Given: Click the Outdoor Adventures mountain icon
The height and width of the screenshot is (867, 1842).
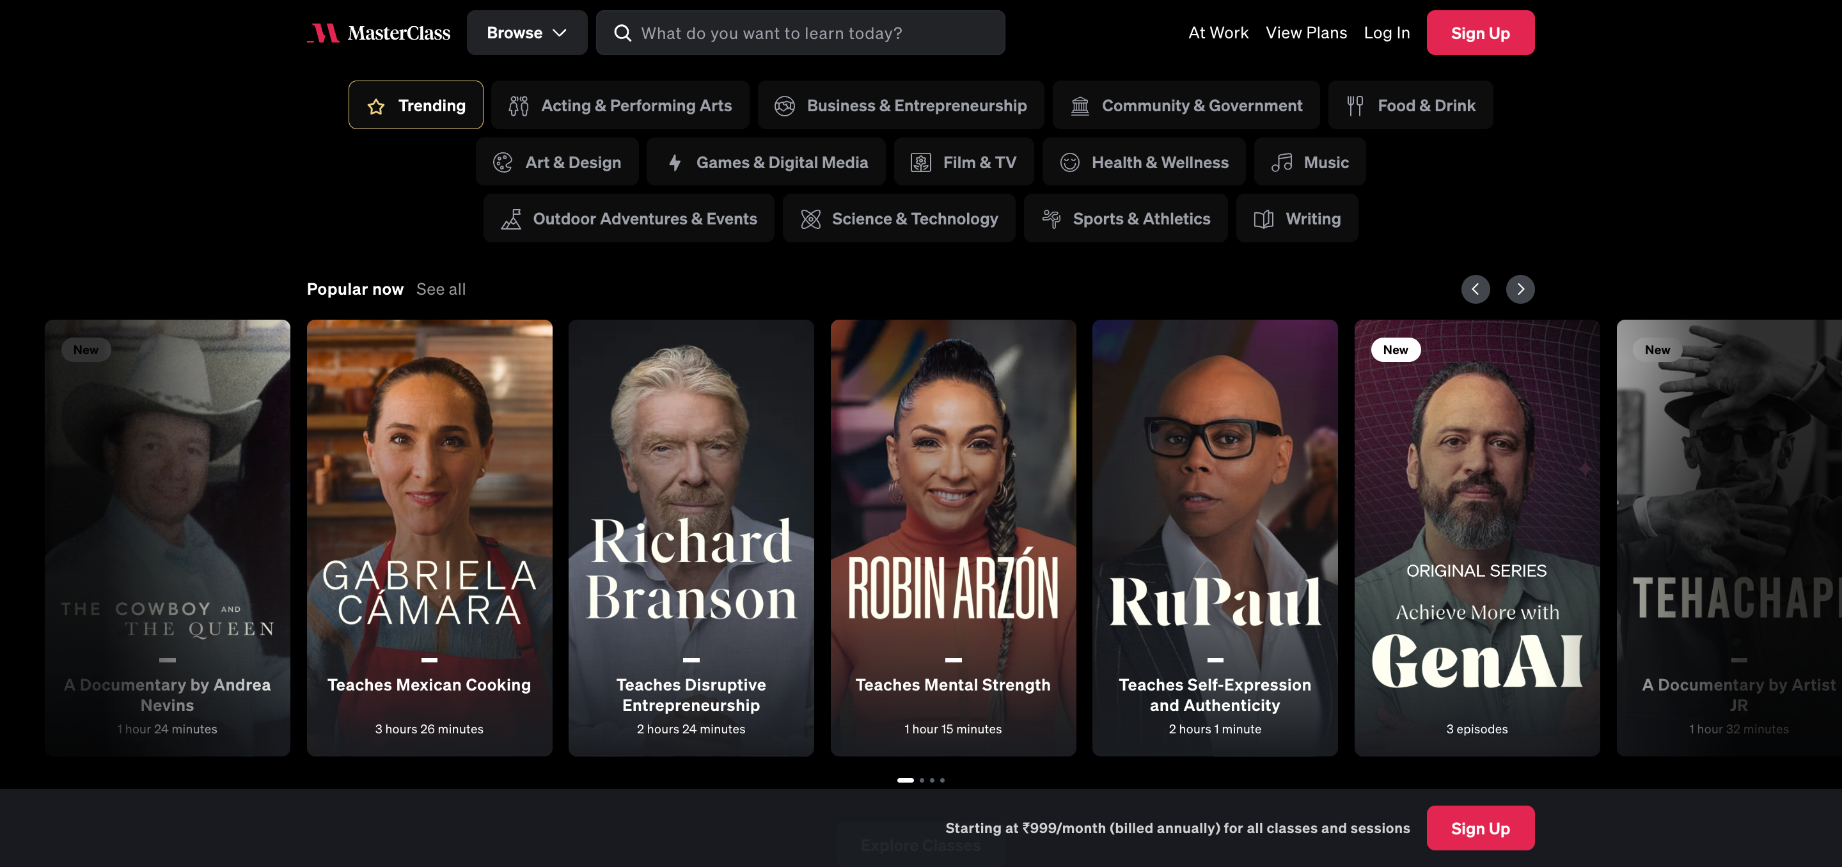Looking at the screenshot, I should point(510,219).
